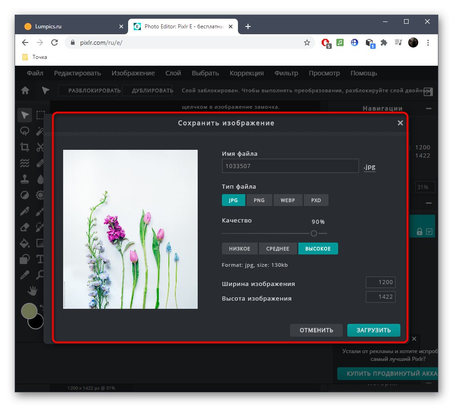Toggle the layer visibility checkbox

coord(428,231)
